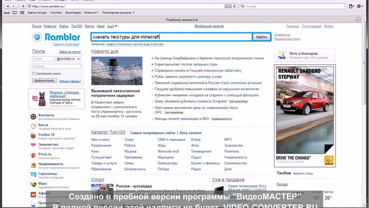Go forward with the browser forward arrow
This screenshot has height=208, width=369.
[14, 6]
